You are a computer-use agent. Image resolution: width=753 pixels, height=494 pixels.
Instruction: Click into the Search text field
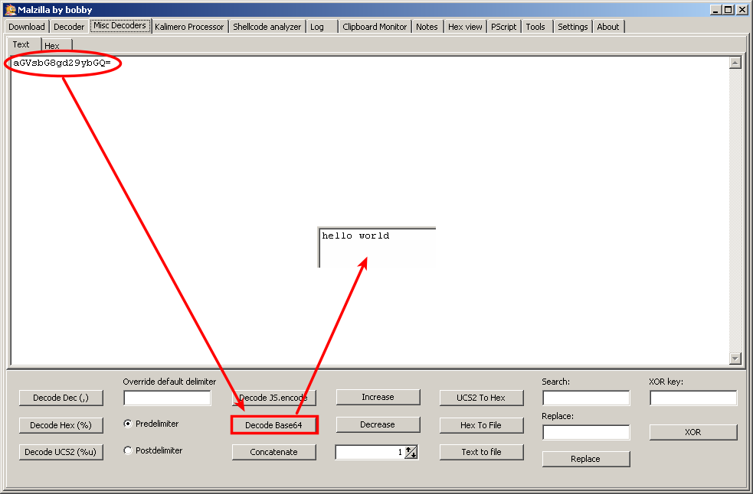click(585, 398)
